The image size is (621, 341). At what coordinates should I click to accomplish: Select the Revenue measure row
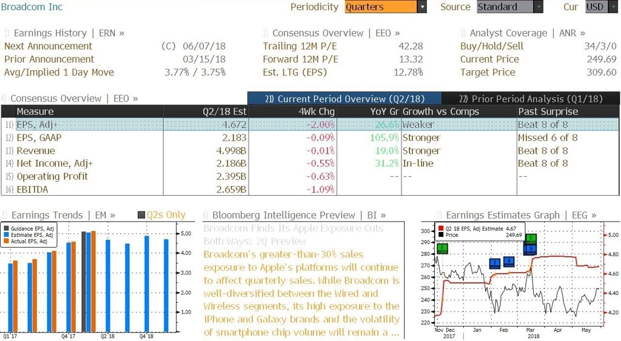pyautogui.click(x=310, y=151)
